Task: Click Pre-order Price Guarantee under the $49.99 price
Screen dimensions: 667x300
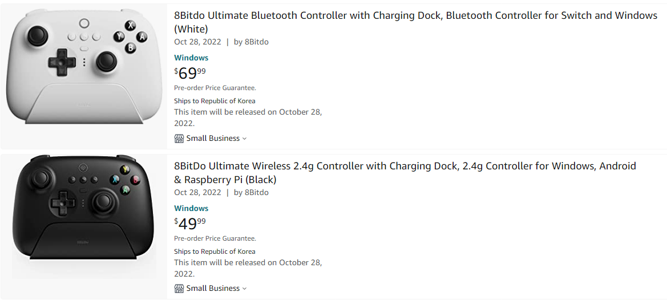Action: 215,238
